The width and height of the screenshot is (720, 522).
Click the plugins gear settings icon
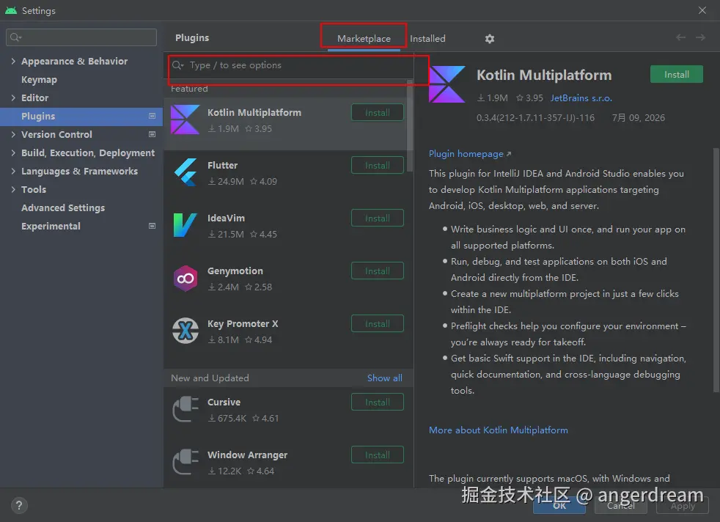(490, 39)
